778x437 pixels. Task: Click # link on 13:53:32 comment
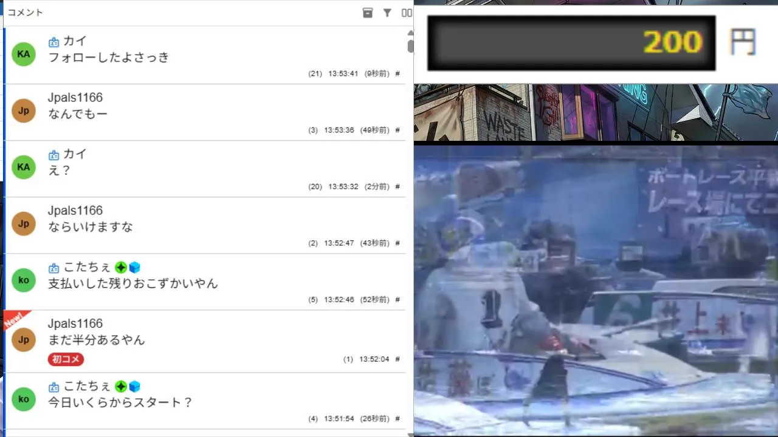click(398, 186)
